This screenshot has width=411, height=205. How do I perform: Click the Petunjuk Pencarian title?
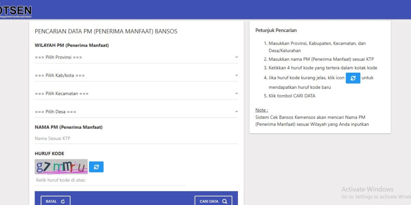[276, 30]
